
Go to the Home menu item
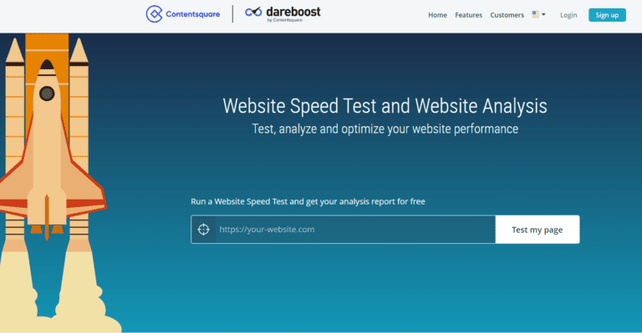pos(437,15)
